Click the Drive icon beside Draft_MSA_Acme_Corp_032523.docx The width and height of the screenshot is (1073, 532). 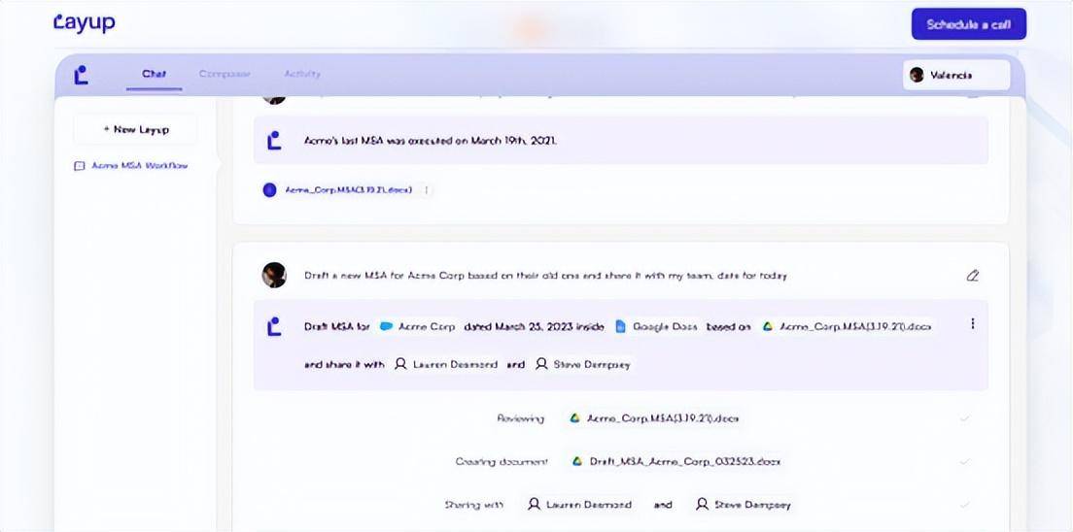pos(577,462)
